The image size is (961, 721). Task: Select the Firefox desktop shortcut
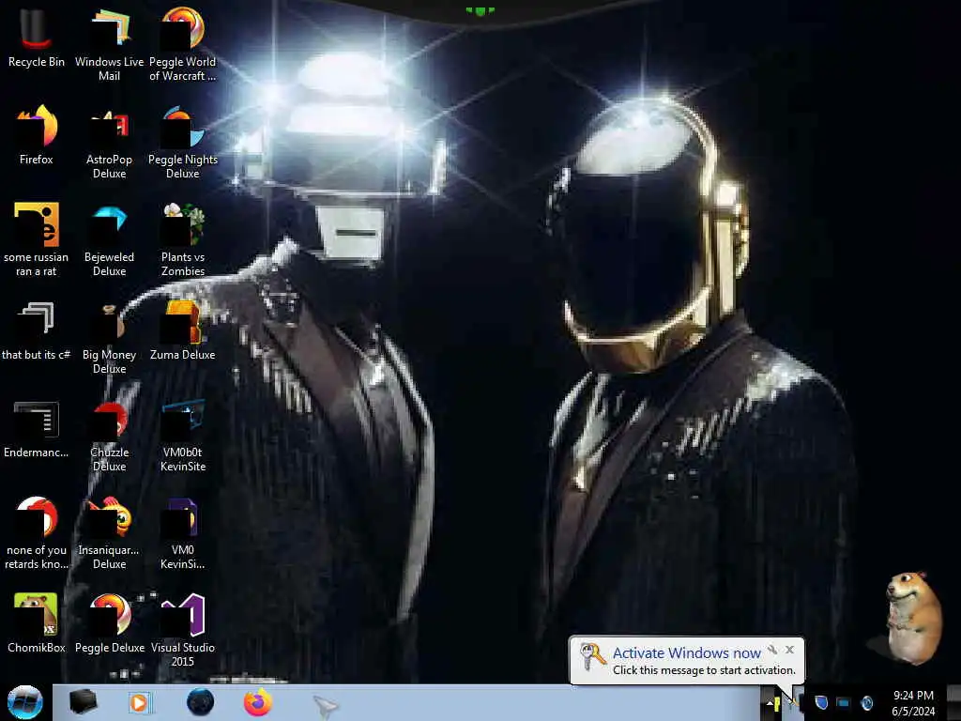[x=36, y=135]
